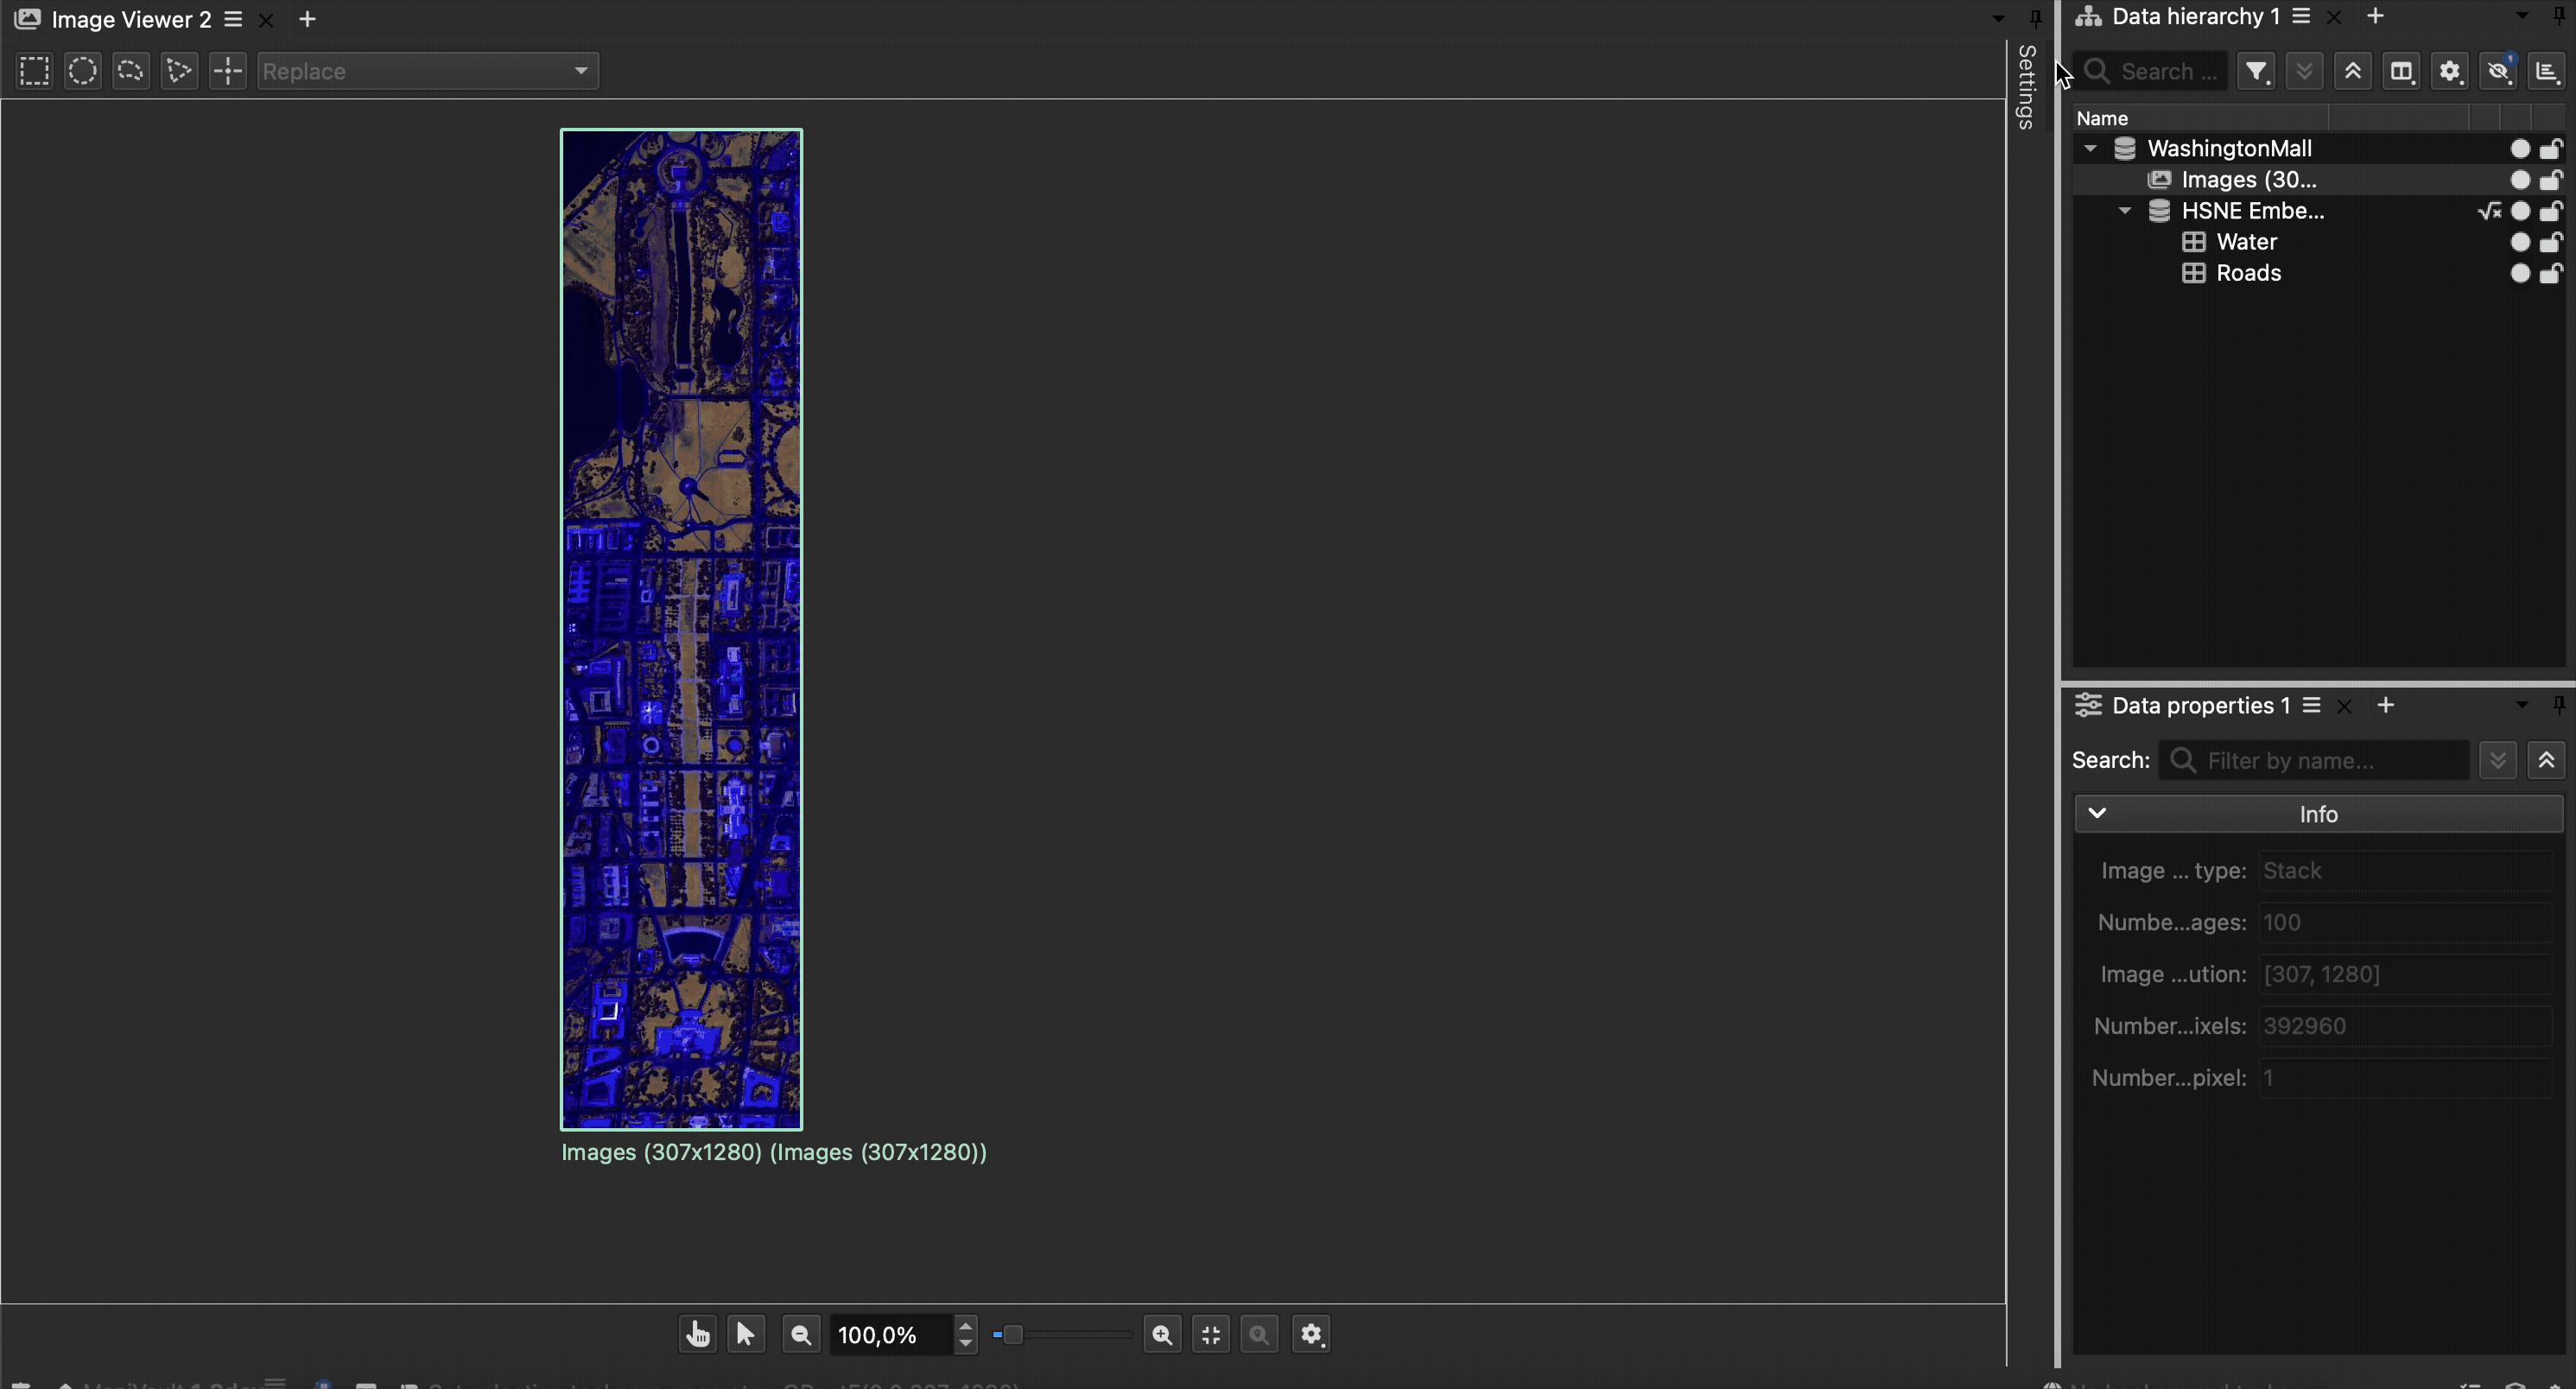This screenshot has height=1389, width=2576.
Task: Activate the crosshair sample picker tool
Action: point(227,70)
